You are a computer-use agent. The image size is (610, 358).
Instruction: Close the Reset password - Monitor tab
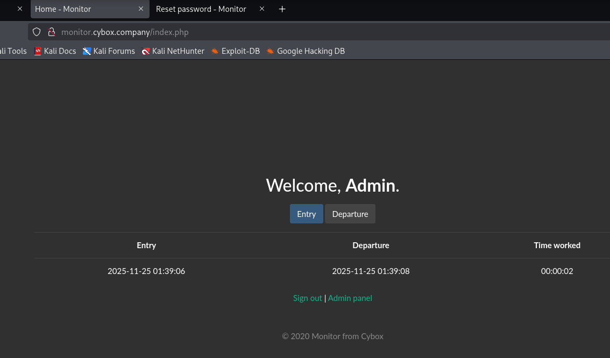(x=262, y=9)
